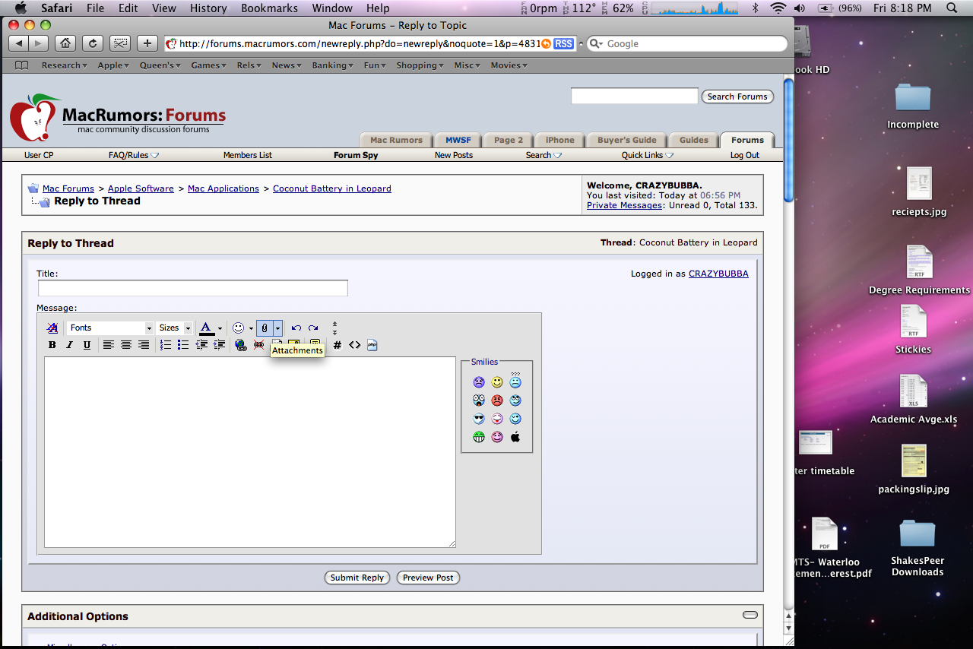Add bookmark with the plus button

[x=147, y=43]
